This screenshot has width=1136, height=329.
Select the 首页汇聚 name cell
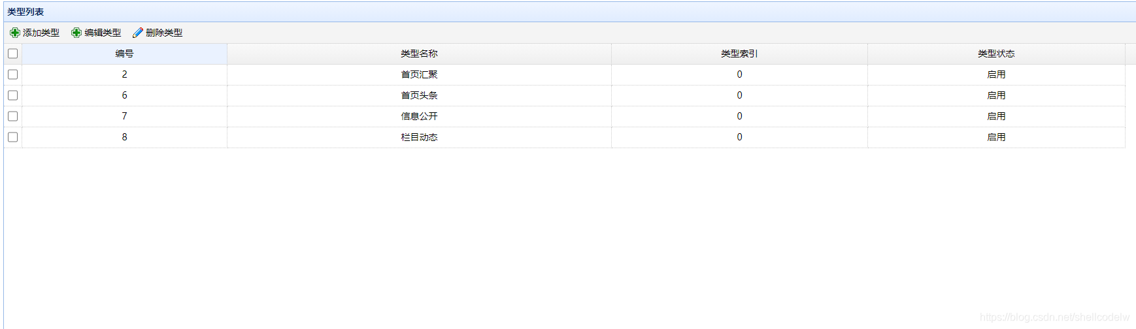coord(419,74)
